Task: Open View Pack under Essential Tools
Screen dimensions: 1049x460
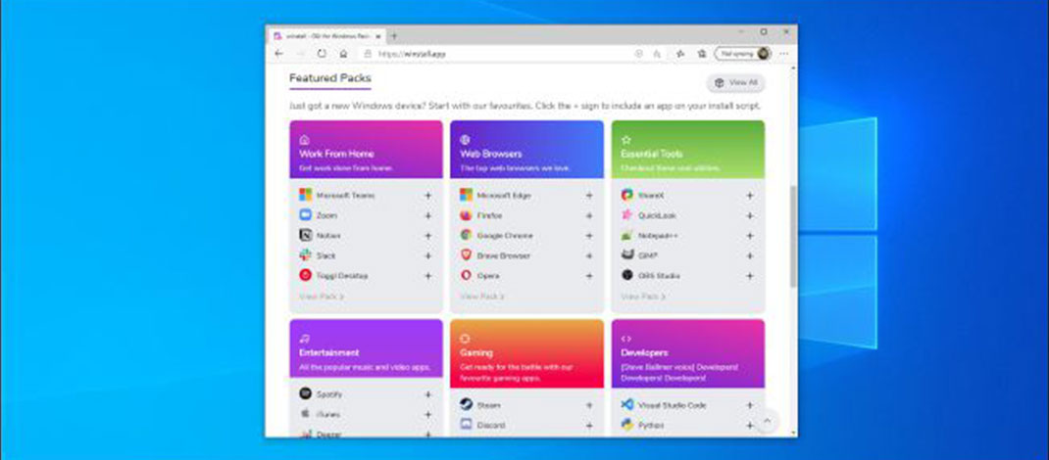Action: tap(643, 296)
